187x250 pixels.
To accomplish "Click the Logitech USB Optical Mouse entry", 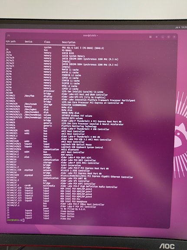I will (x=76, y=145).
